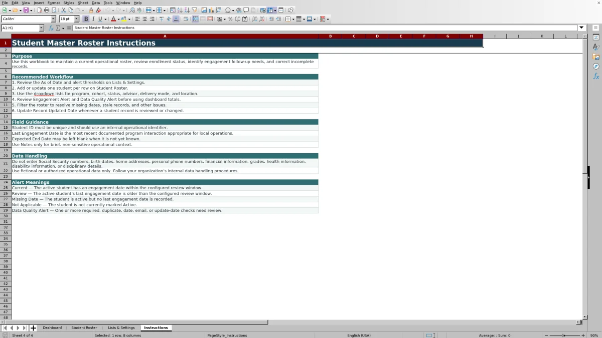Insert hyperlink icon
The width and height of the screenshot is (602, 338).
[239, 10]
